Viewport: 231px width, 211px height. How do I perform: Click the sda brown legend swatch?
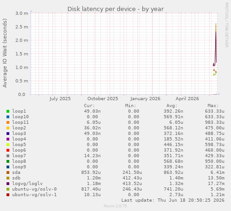[x=8, y=173]
